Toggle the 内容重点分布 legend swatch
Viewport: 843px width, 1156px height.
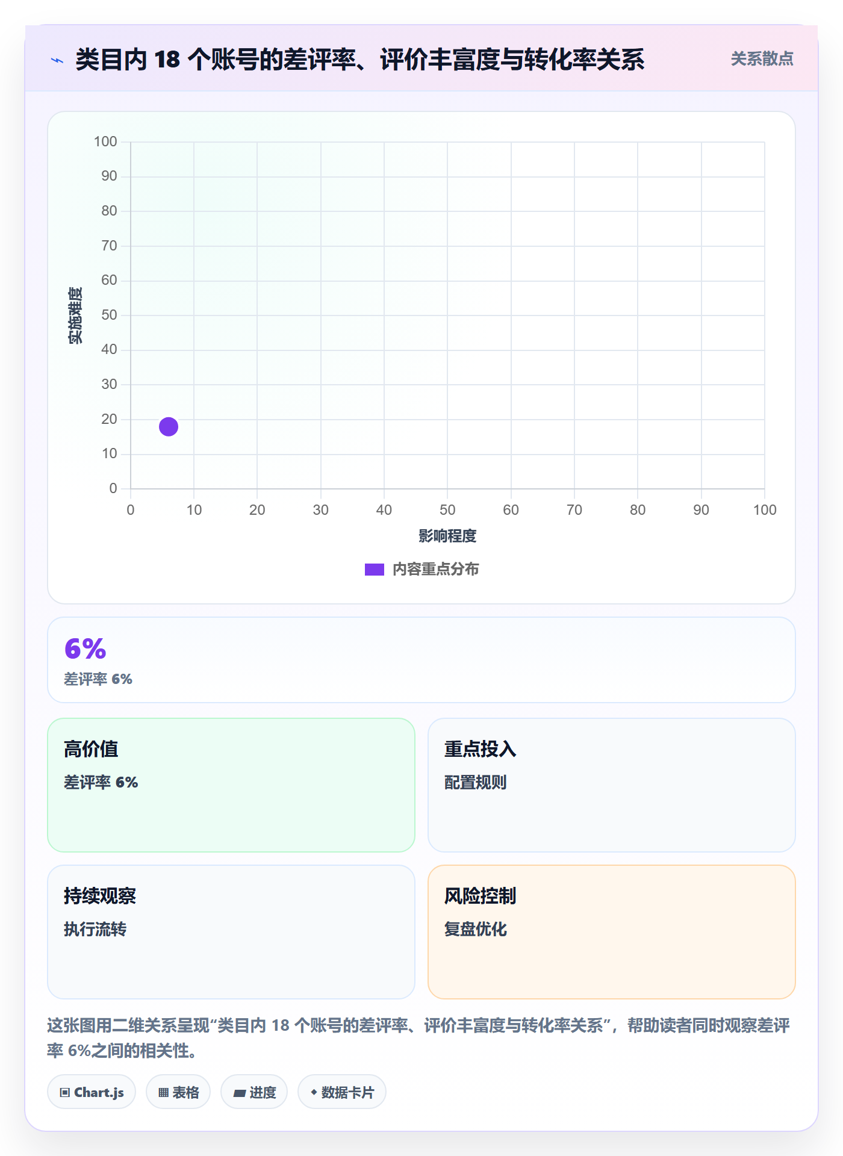tap(374, 570)
